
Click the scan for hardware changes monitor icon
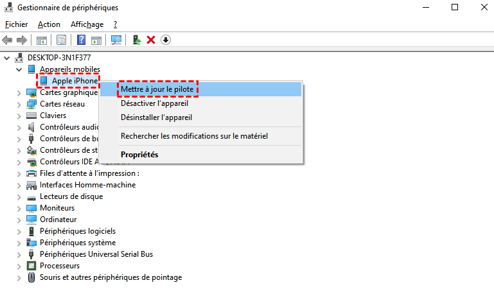tap(116, 40)
